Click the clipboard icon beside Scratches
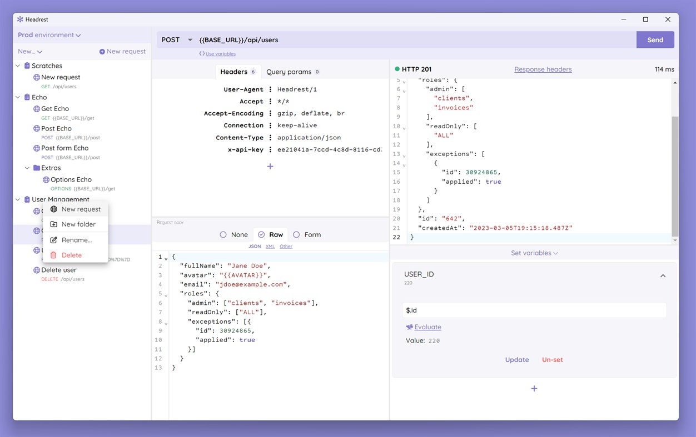 coord(27,66)
